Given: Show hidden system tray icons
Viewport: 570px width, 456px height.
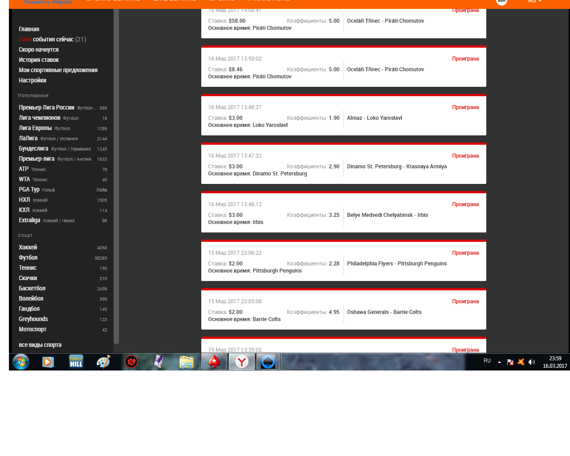Looking at the screenshot, I should pyautogui.click(x=499, y=362).
